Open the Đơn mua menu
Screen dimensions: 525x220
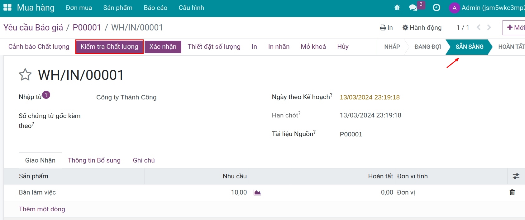79,8
